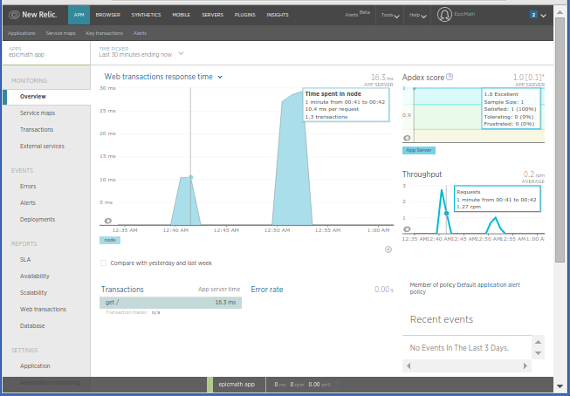This screenshot has width=570, height=396.
Task: Click the plus icon below response chart
Action: 388,249
